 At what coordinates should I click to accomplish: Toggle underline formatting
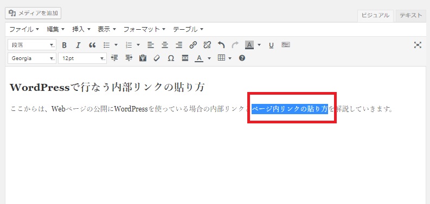tap(271, 45)
